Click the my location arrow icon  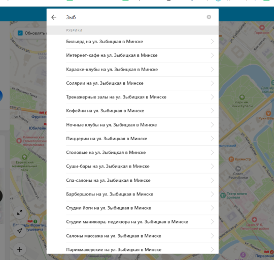pos(20,231)
